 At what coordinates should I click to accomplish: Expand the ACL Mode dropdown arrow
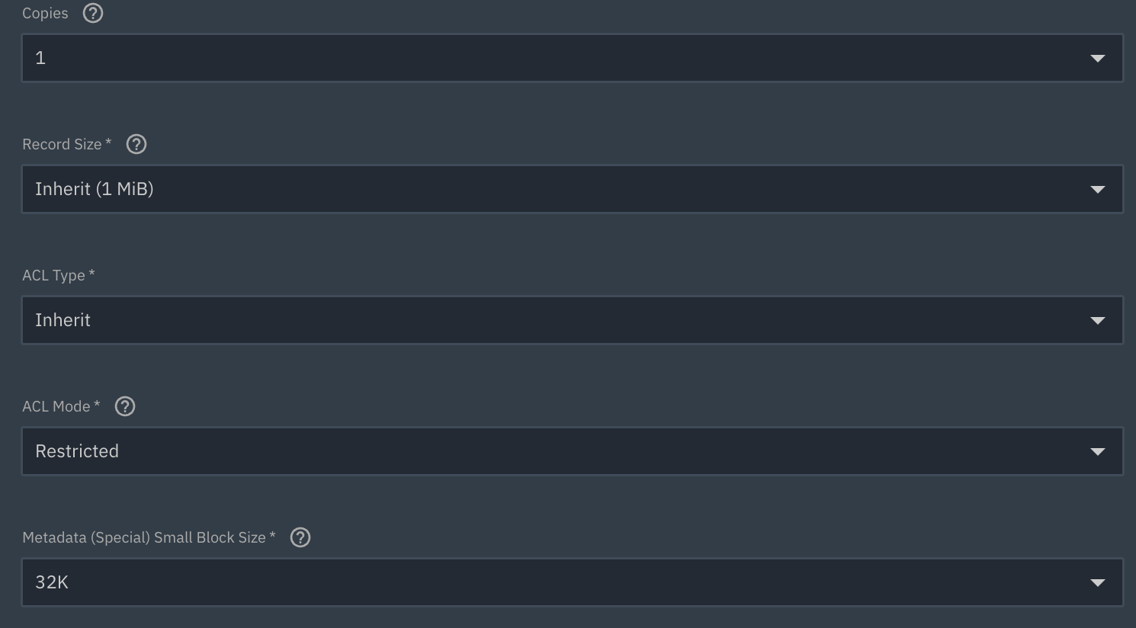point(1097,451)
